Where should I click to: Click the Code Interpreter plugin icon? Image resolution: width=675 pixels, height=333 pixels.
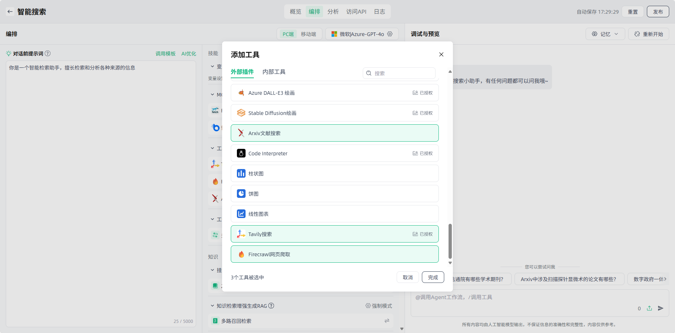241,153
